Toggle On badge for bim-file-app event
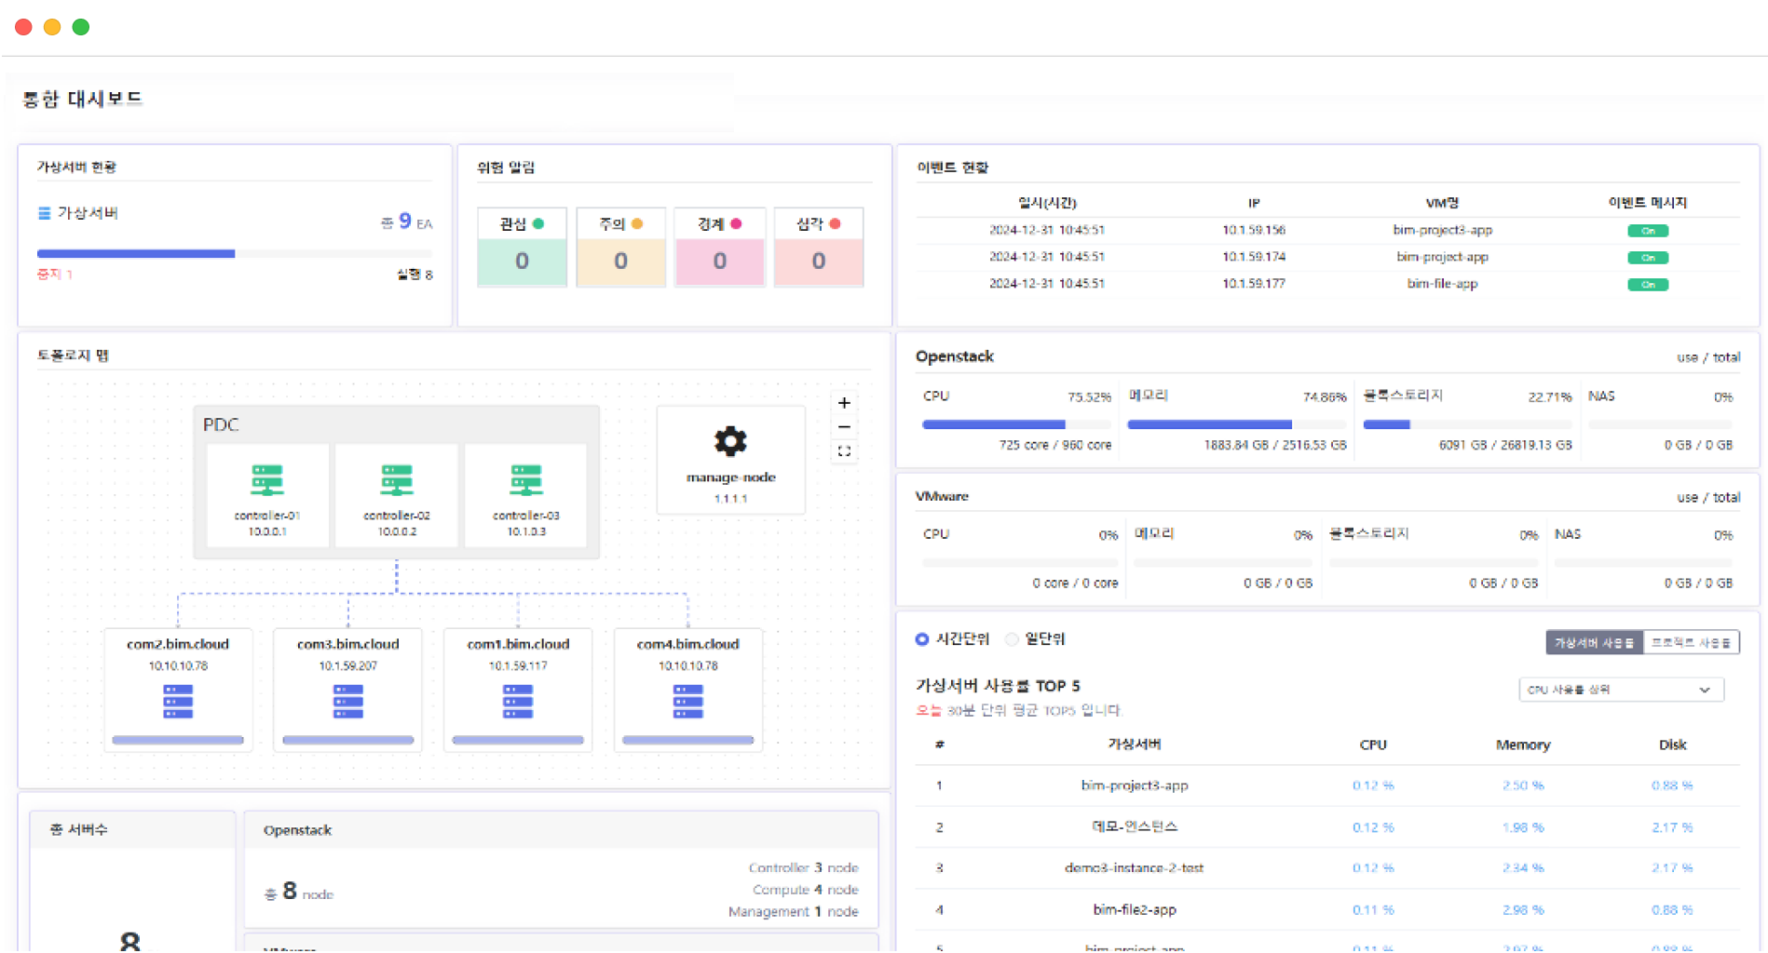Viewport: 1768px width, 953px height. pyautogui.click(x=1648, y=285)
